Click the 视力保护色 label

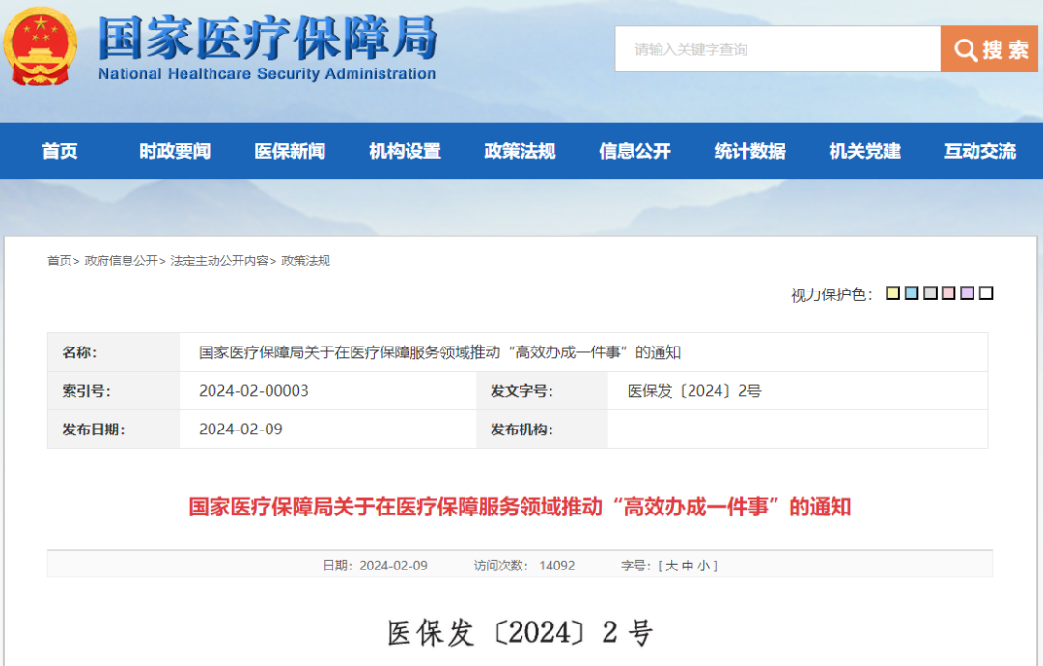click(x=832, y=294)
